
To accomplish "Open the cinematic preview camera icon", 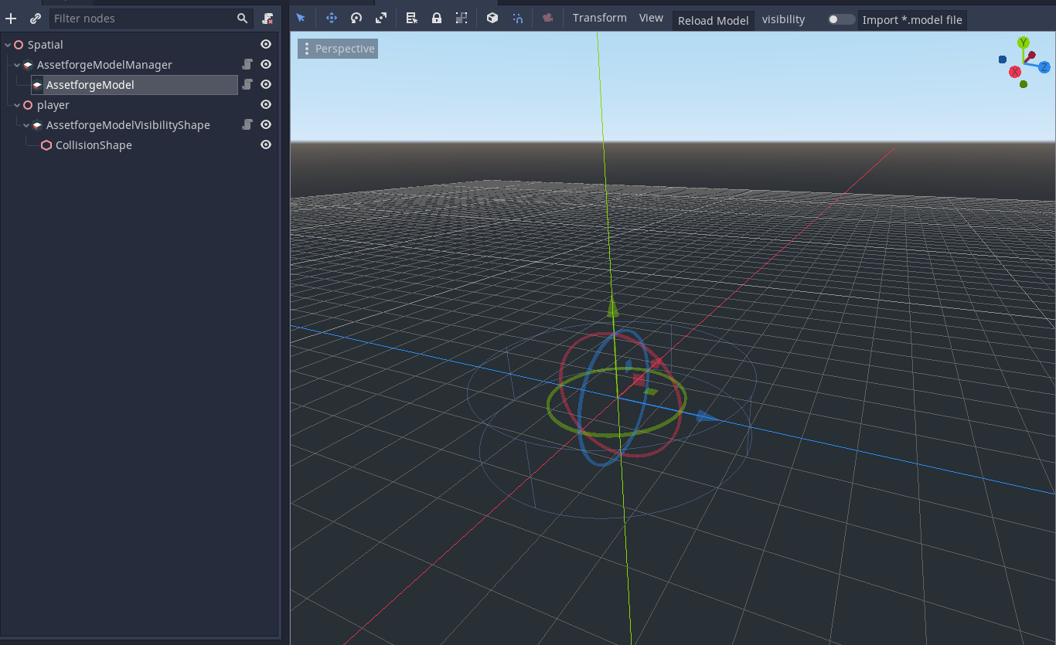I will point(548,18).
